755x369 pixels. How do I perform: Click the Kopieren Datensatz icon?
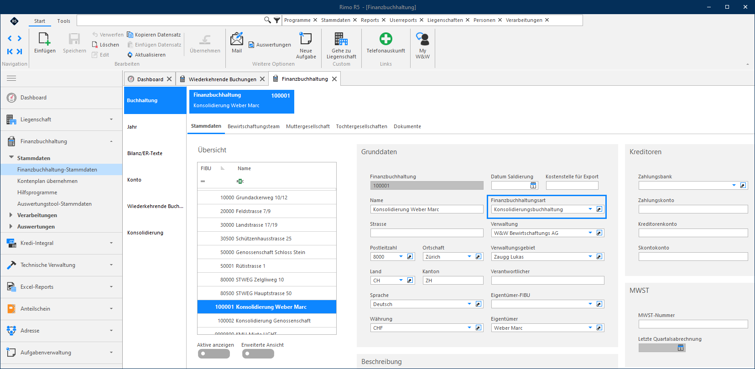130,35
